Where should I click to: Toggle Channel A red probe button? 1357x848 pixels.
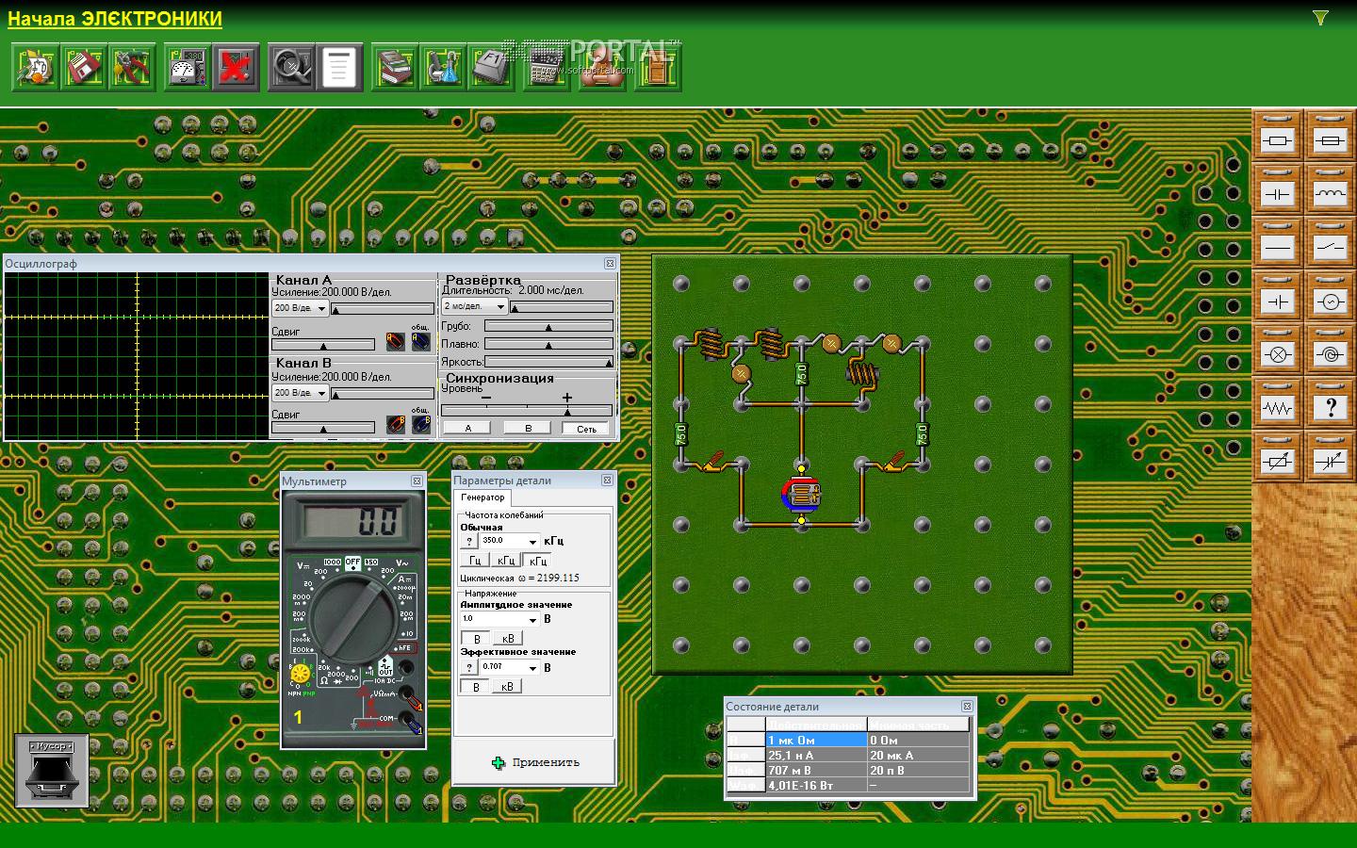[x=396, y=341]
